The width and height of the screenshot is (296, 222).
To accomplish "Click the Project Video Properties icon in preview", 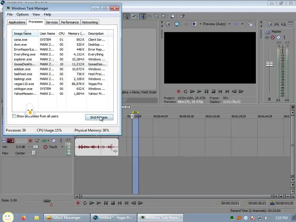I will pyautogui.click(x=168, y=24).
